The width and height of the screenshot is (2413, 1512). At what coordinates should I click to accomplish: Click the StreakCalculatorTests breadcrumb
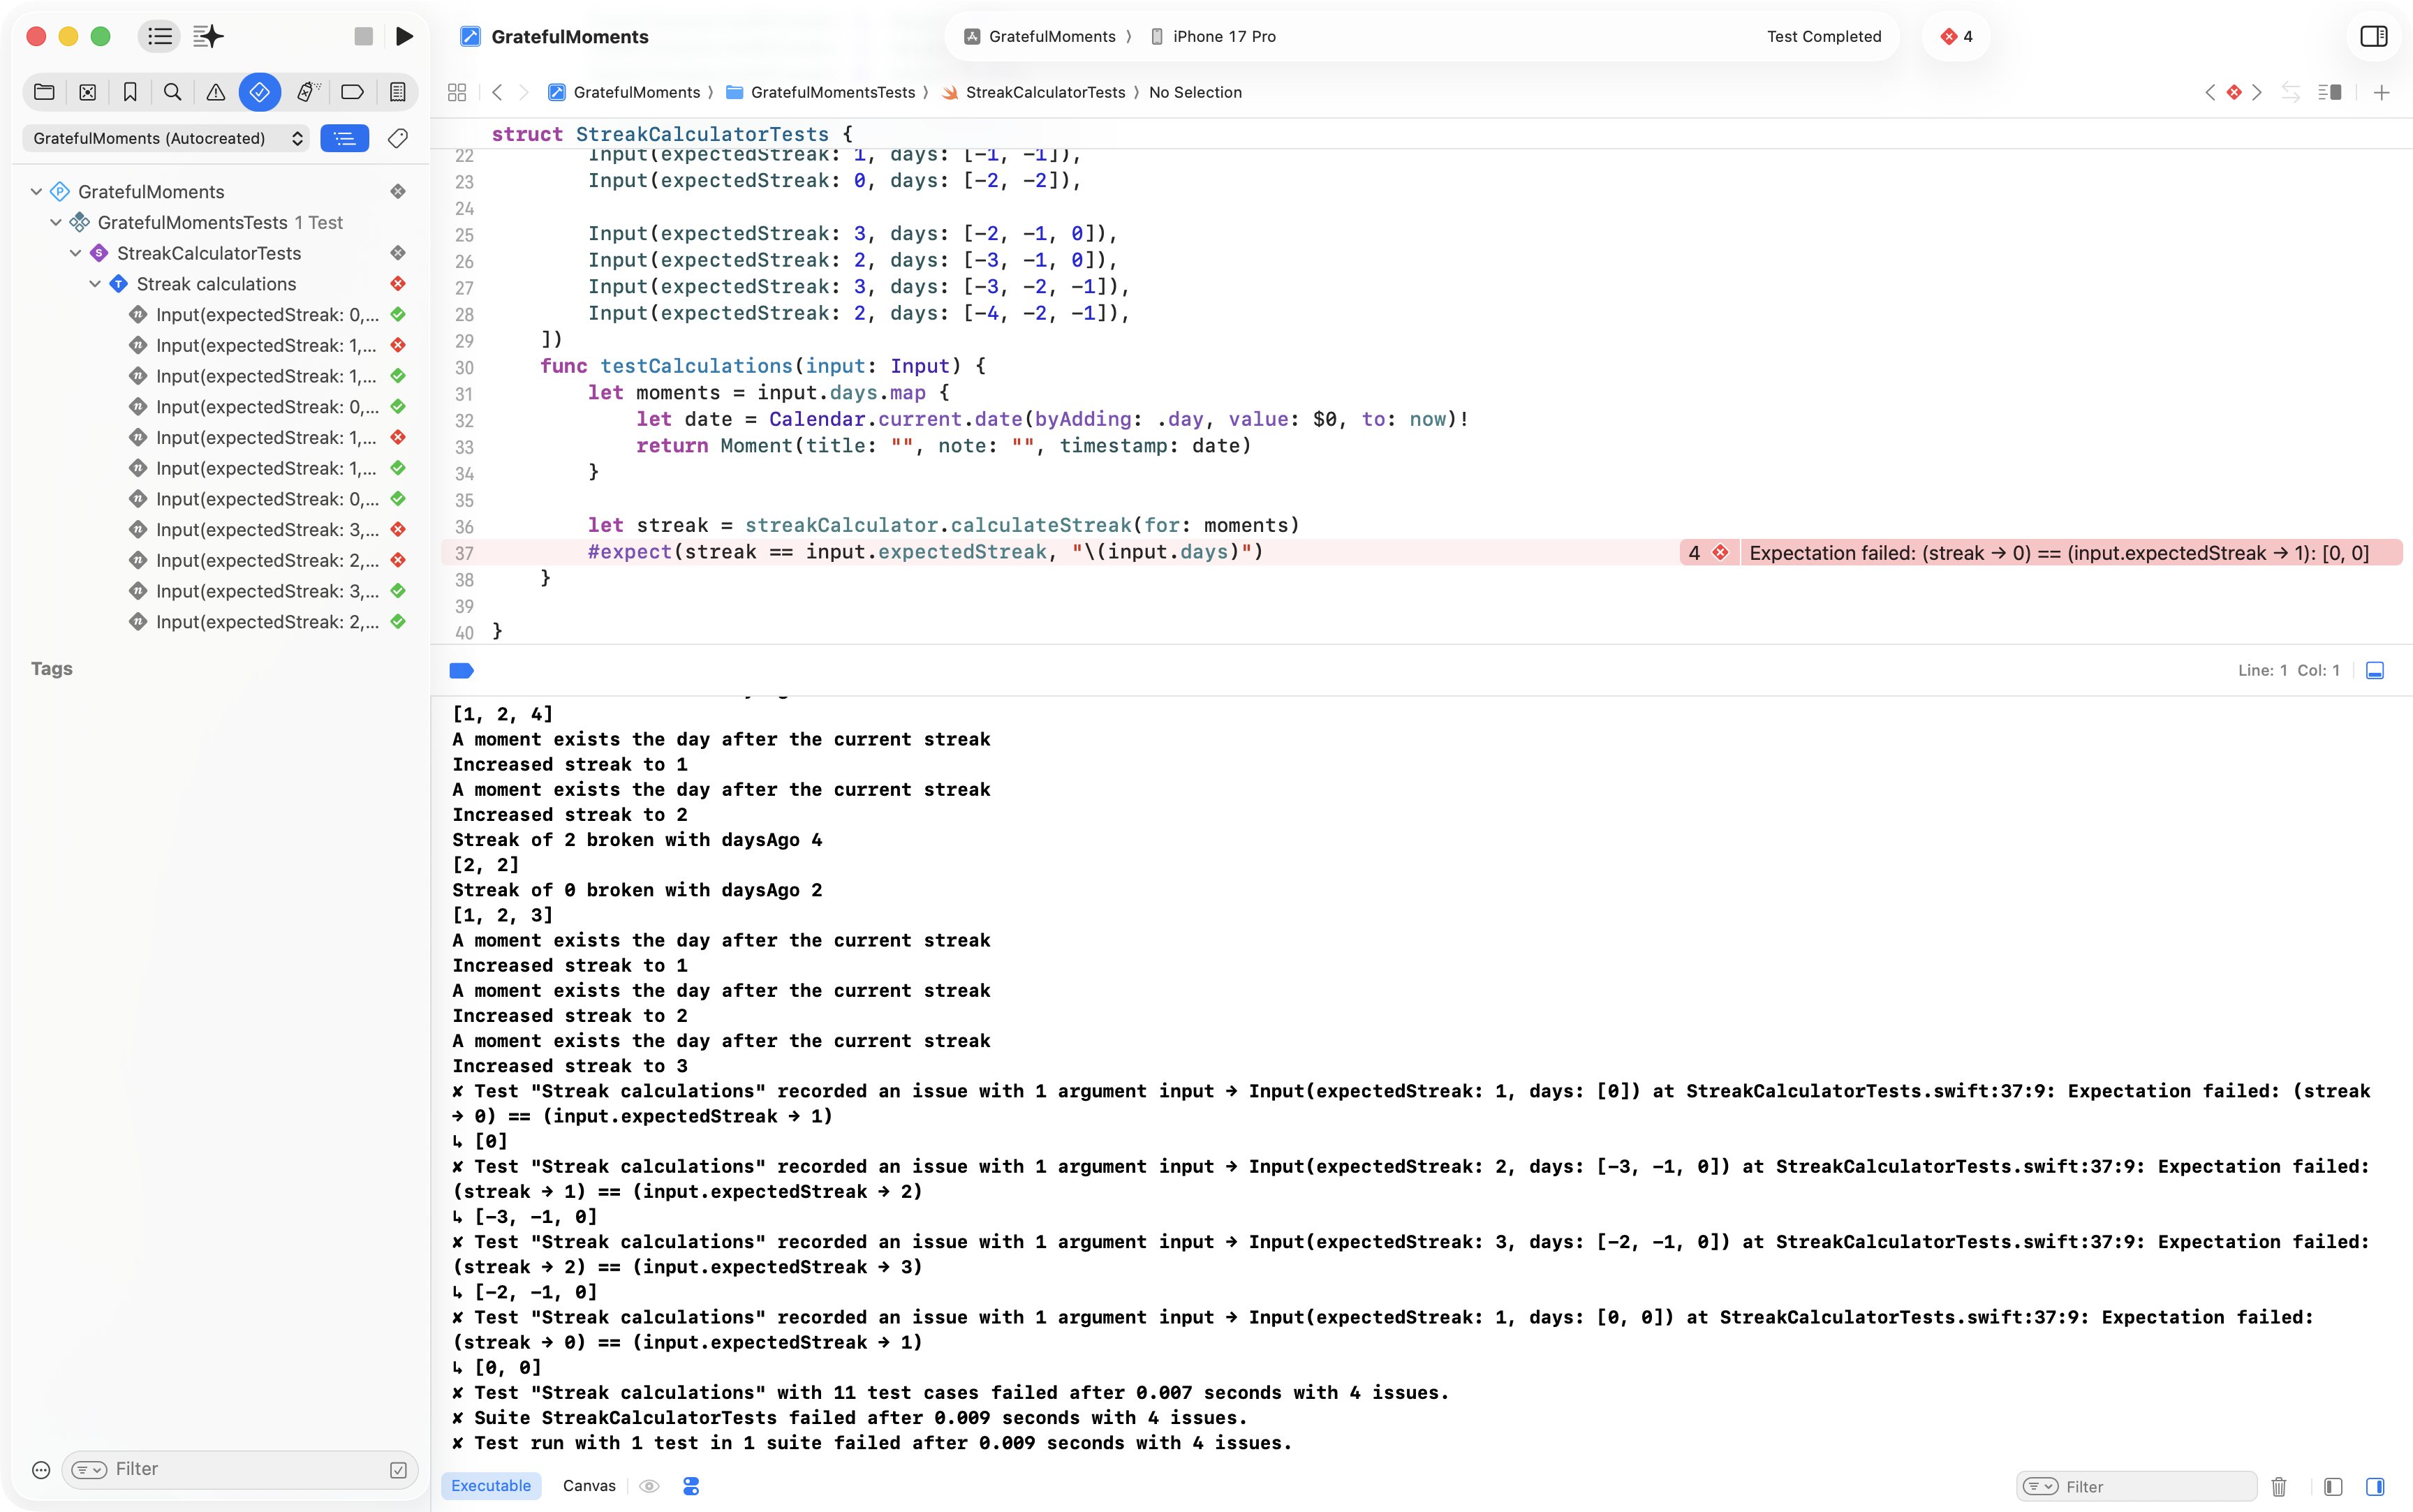(x=1033, y=92)
